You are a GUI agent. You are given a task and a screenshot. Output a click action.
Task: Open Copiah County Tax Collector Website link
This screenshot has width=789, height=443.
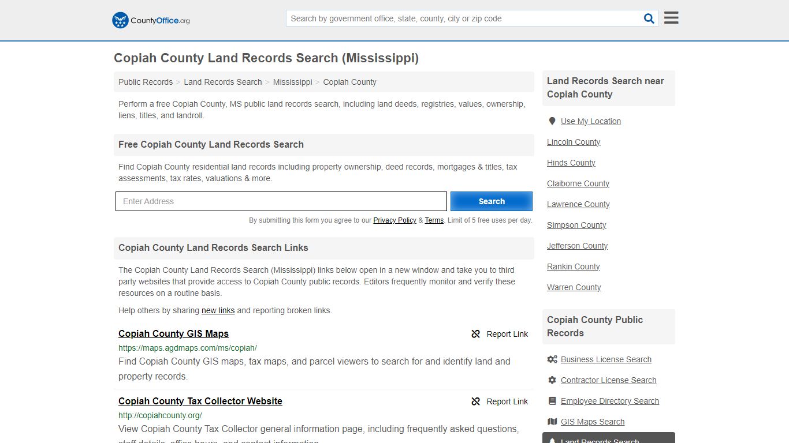(x=200, y=401)
